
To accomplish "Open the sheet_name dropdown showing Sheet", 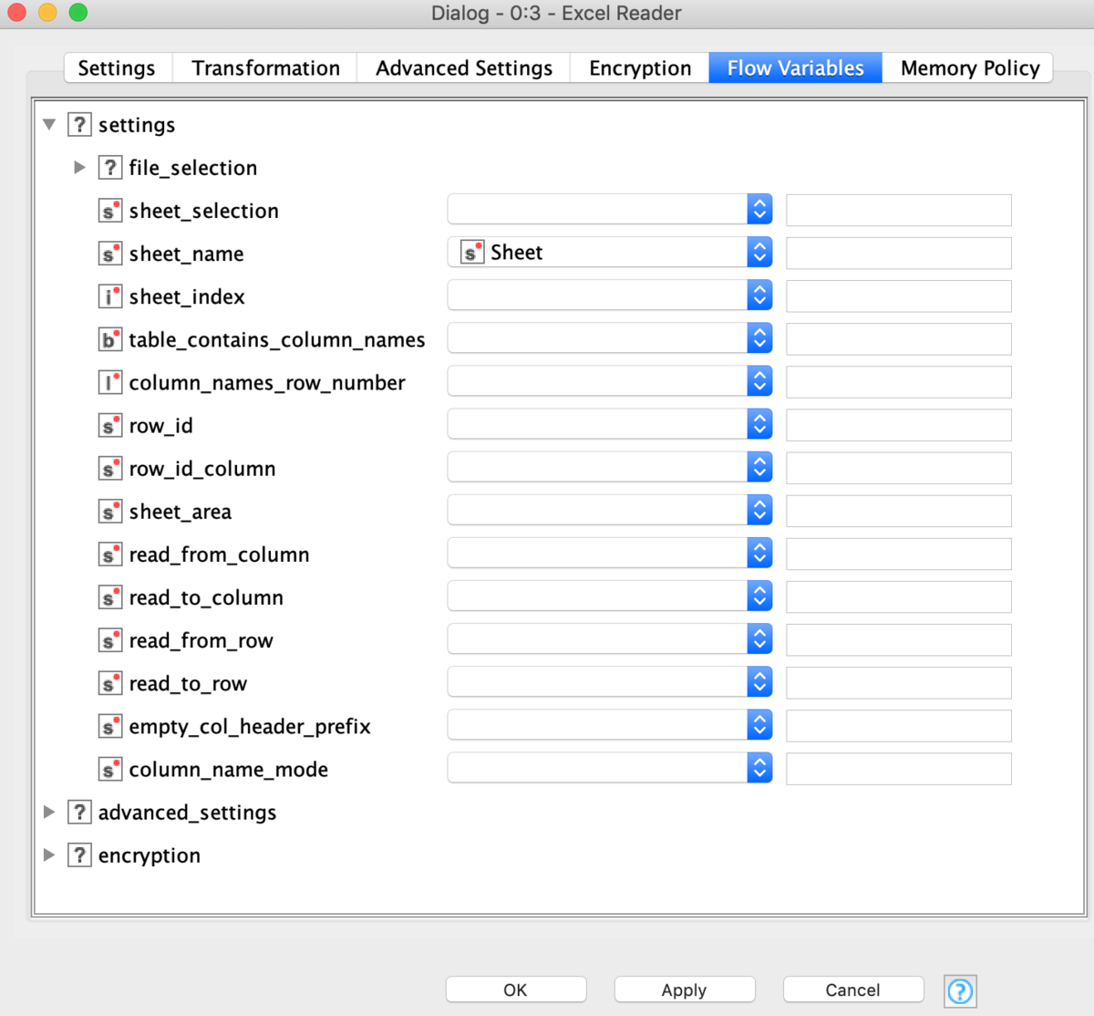I will point(610,252).
